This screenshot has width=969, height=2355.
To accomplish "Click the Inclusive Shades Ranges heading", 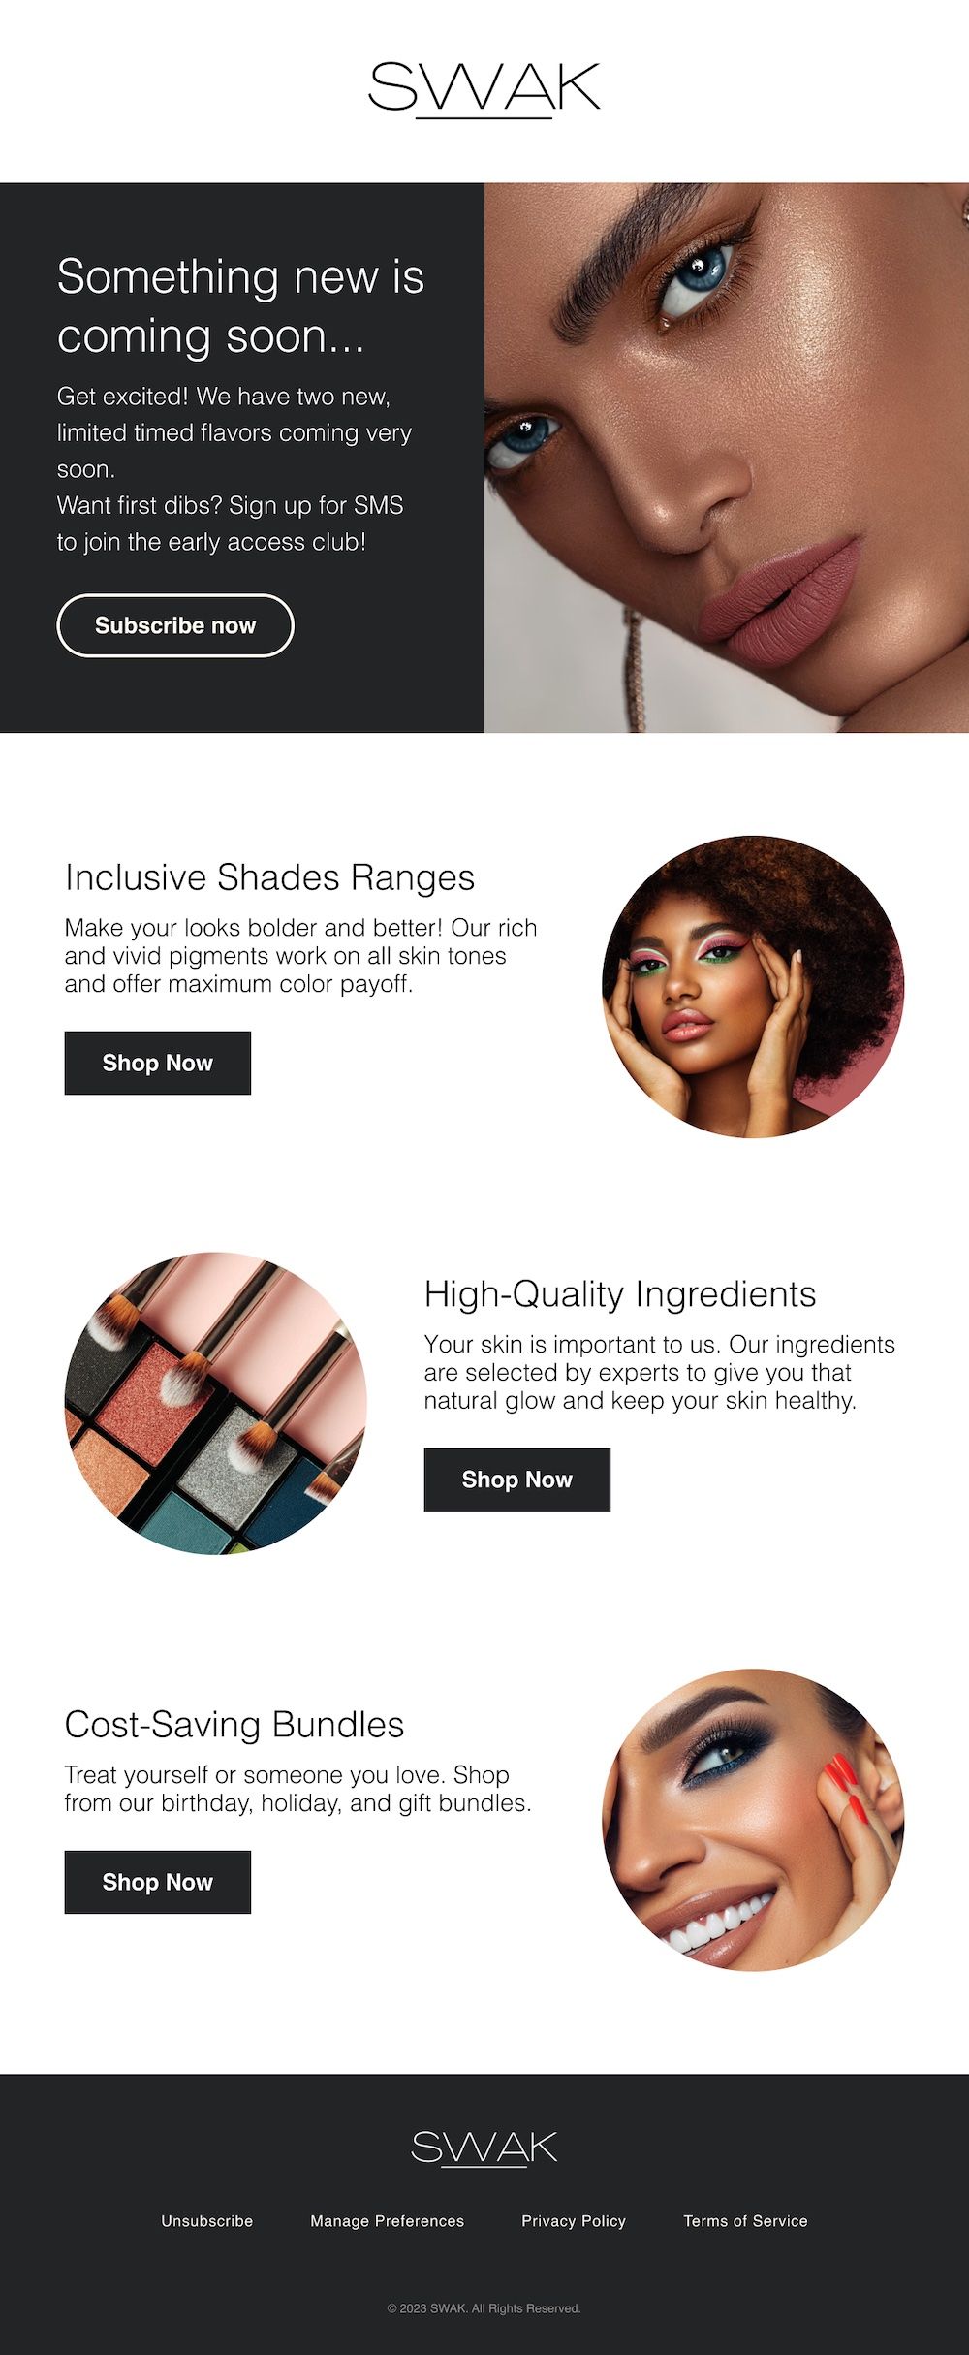I will pyautogui.click(x=269, y=877).
